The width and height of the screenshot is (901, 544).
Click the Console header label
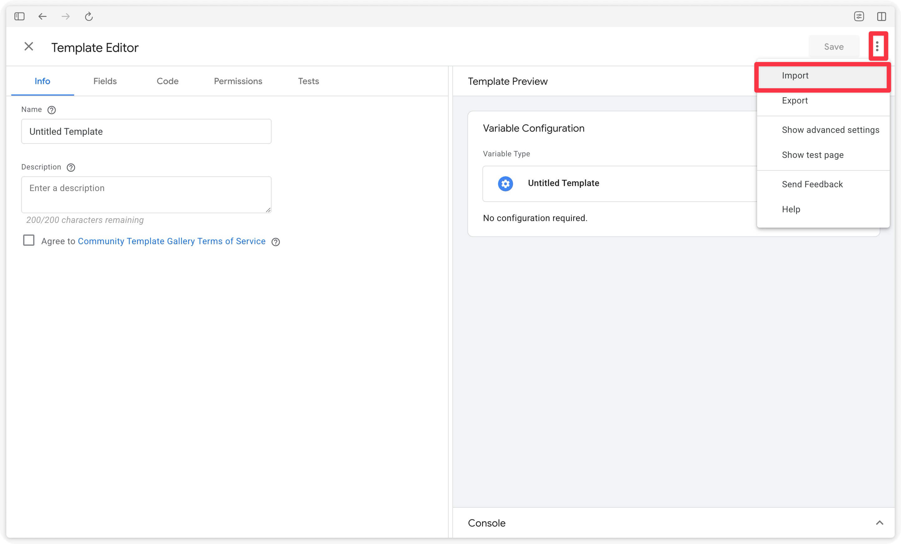tap(487, 523)
